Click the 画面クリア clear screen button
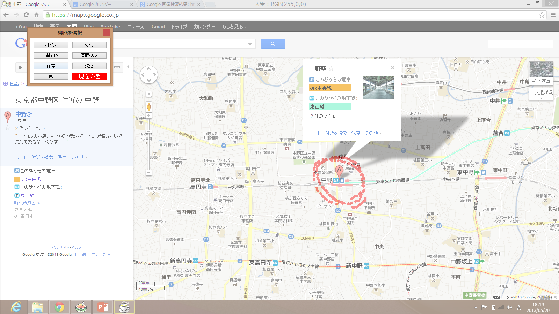The height and width of the screenshot is (314, 559). (89, 55)
